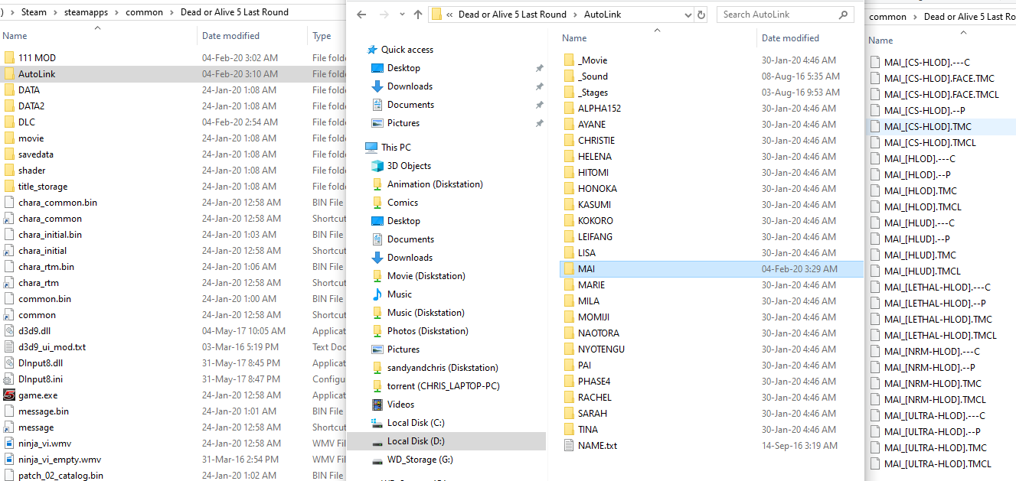
Task: Click the Music note icon in sidebar
Action: [377, 294]
